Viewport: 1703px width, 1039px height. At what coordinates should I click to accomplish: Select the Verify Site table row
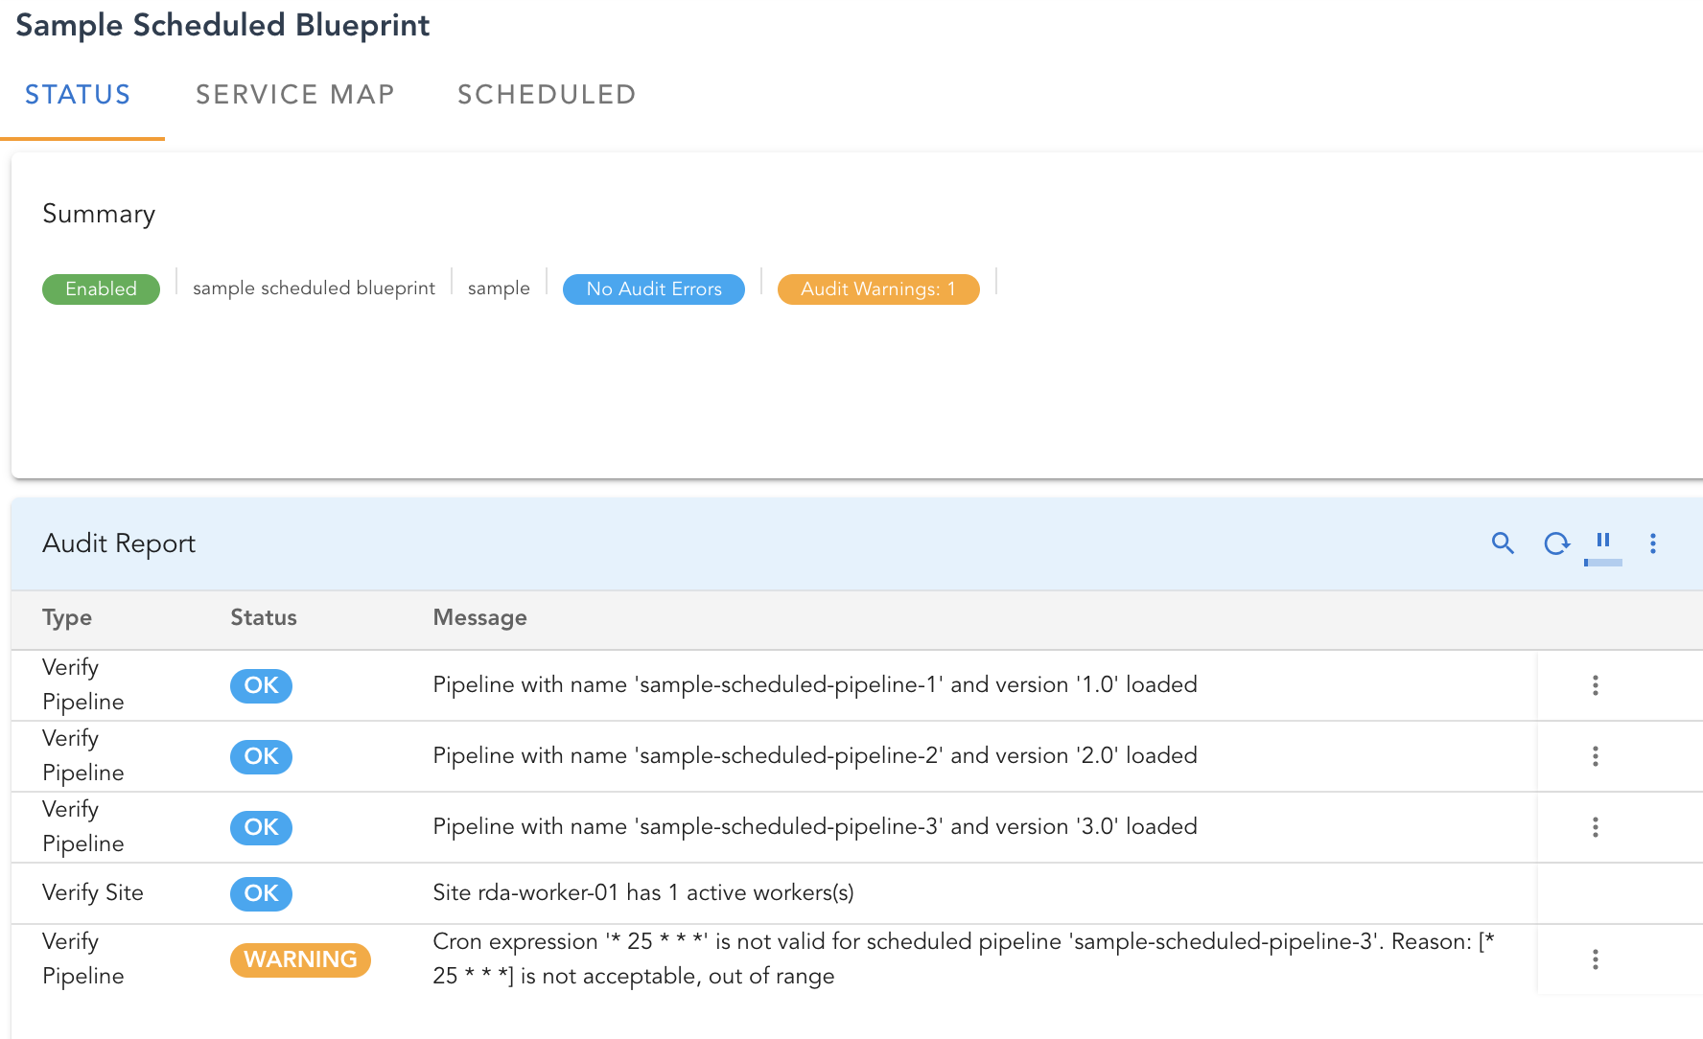point(642,893)
